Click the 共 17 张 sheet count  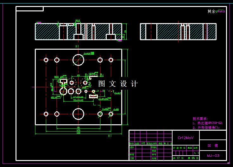(x=178, y=158)
